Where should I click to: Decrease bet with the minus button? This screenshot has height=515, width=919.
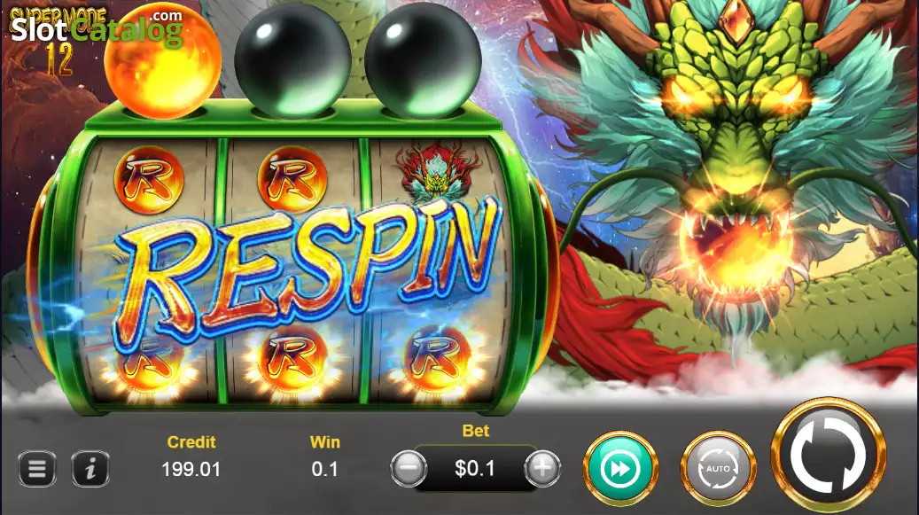(409, 468)
